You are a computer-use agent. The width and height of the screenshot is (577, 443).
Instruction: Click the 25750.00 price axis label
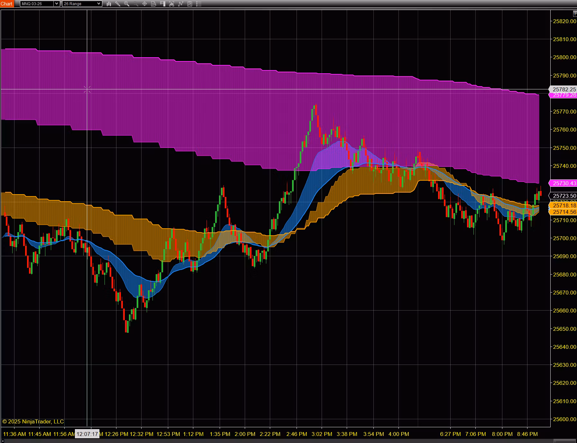pyautogui.click(x=564, y=148)
